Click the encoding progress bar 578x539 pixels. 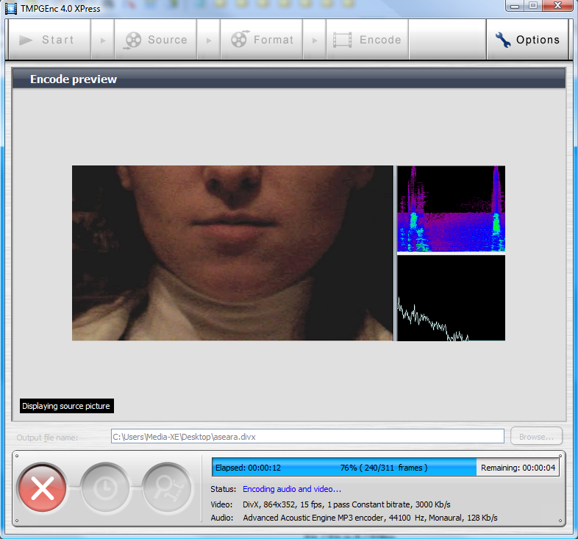385,468
